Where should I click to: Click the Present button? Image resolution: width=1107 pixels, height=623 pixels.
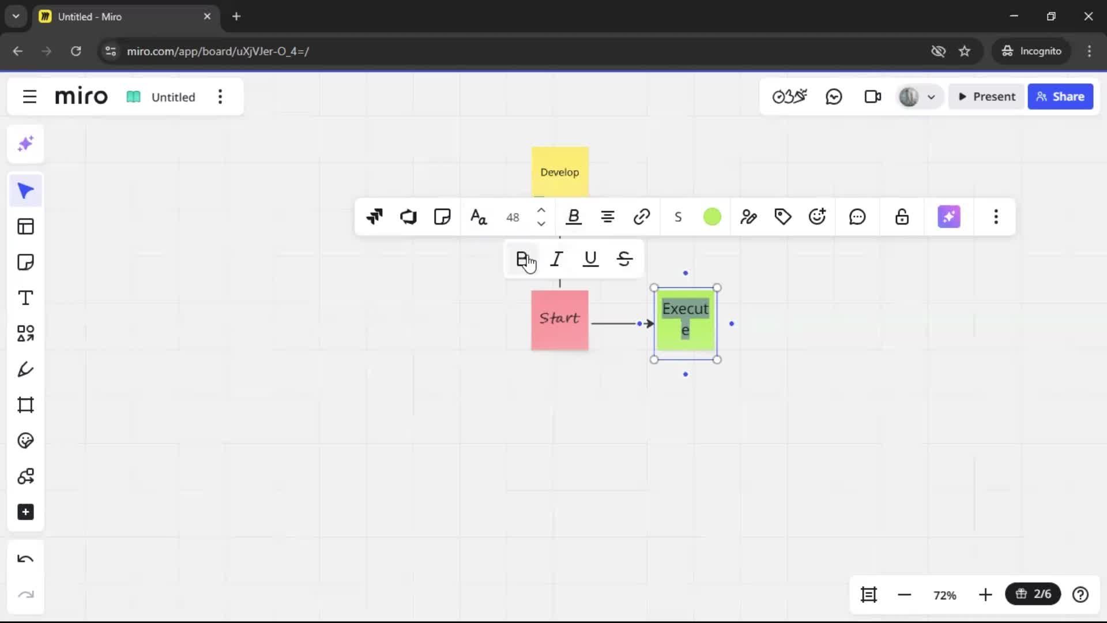(x=986, y=97)
